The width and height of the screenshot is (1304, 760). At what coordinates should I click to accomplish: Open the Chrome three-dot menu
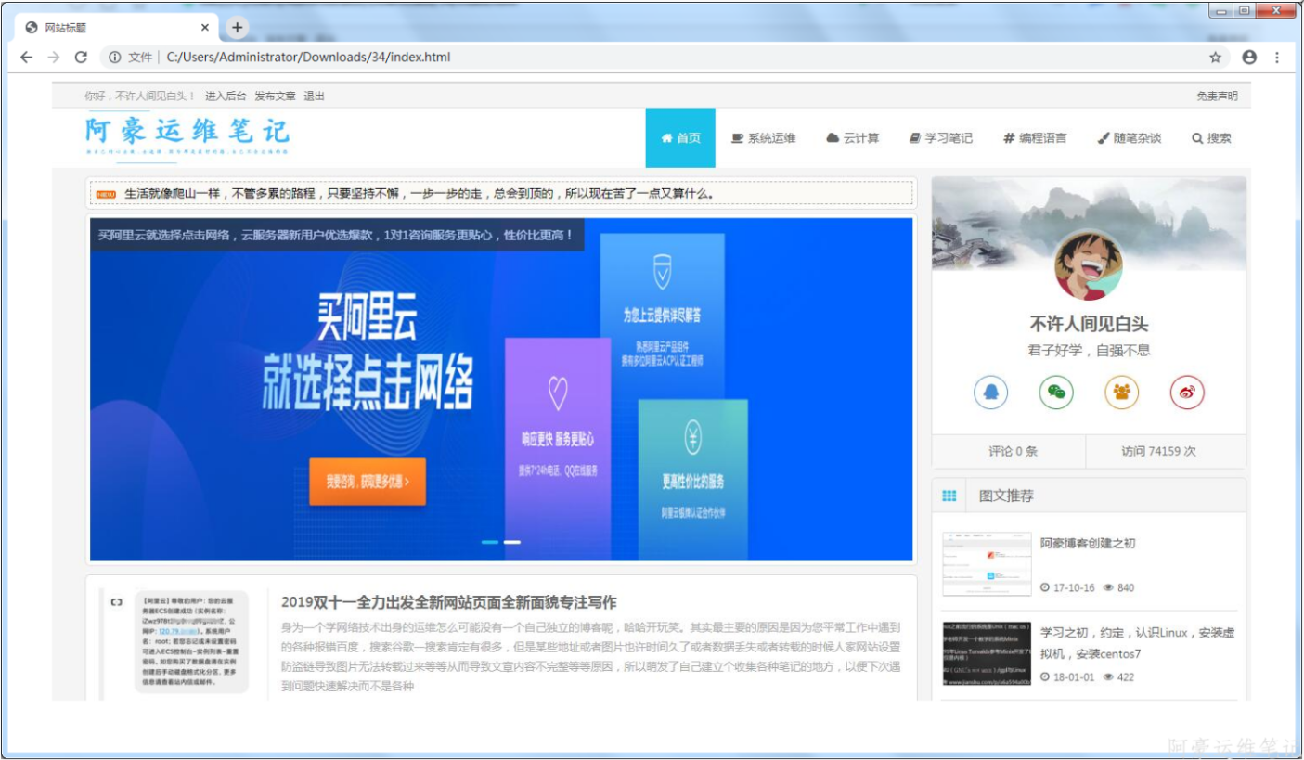click(1277, 58)
